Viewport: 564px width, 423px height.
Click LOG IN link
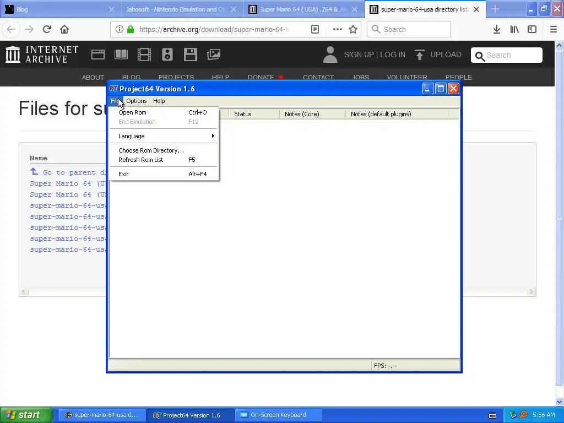click(393, 55)
